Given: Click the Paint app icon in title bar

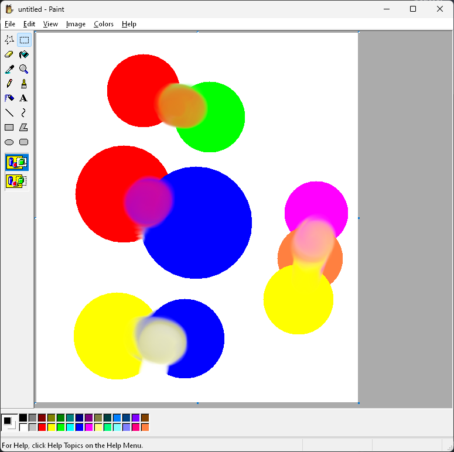Looking at the screenshot, I should pyautogui.click(x=9, y=9).
